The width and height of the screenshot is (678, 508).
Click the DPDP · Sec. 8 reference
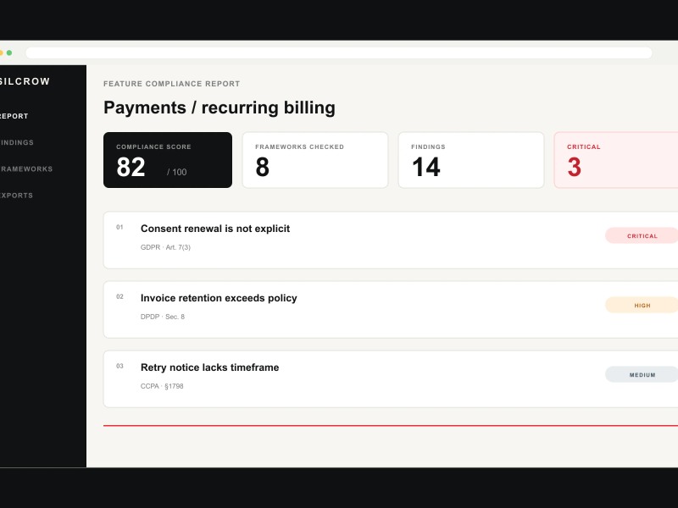[163, 317]
